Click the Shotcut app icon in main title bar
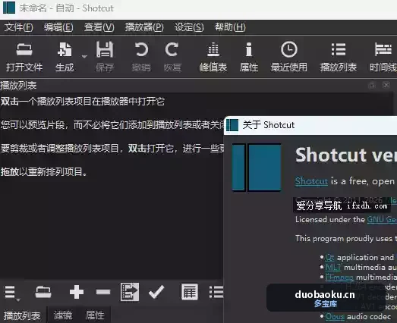Viewport: 397px width, 323px height. pyautogui.click(x=9, y=8)
